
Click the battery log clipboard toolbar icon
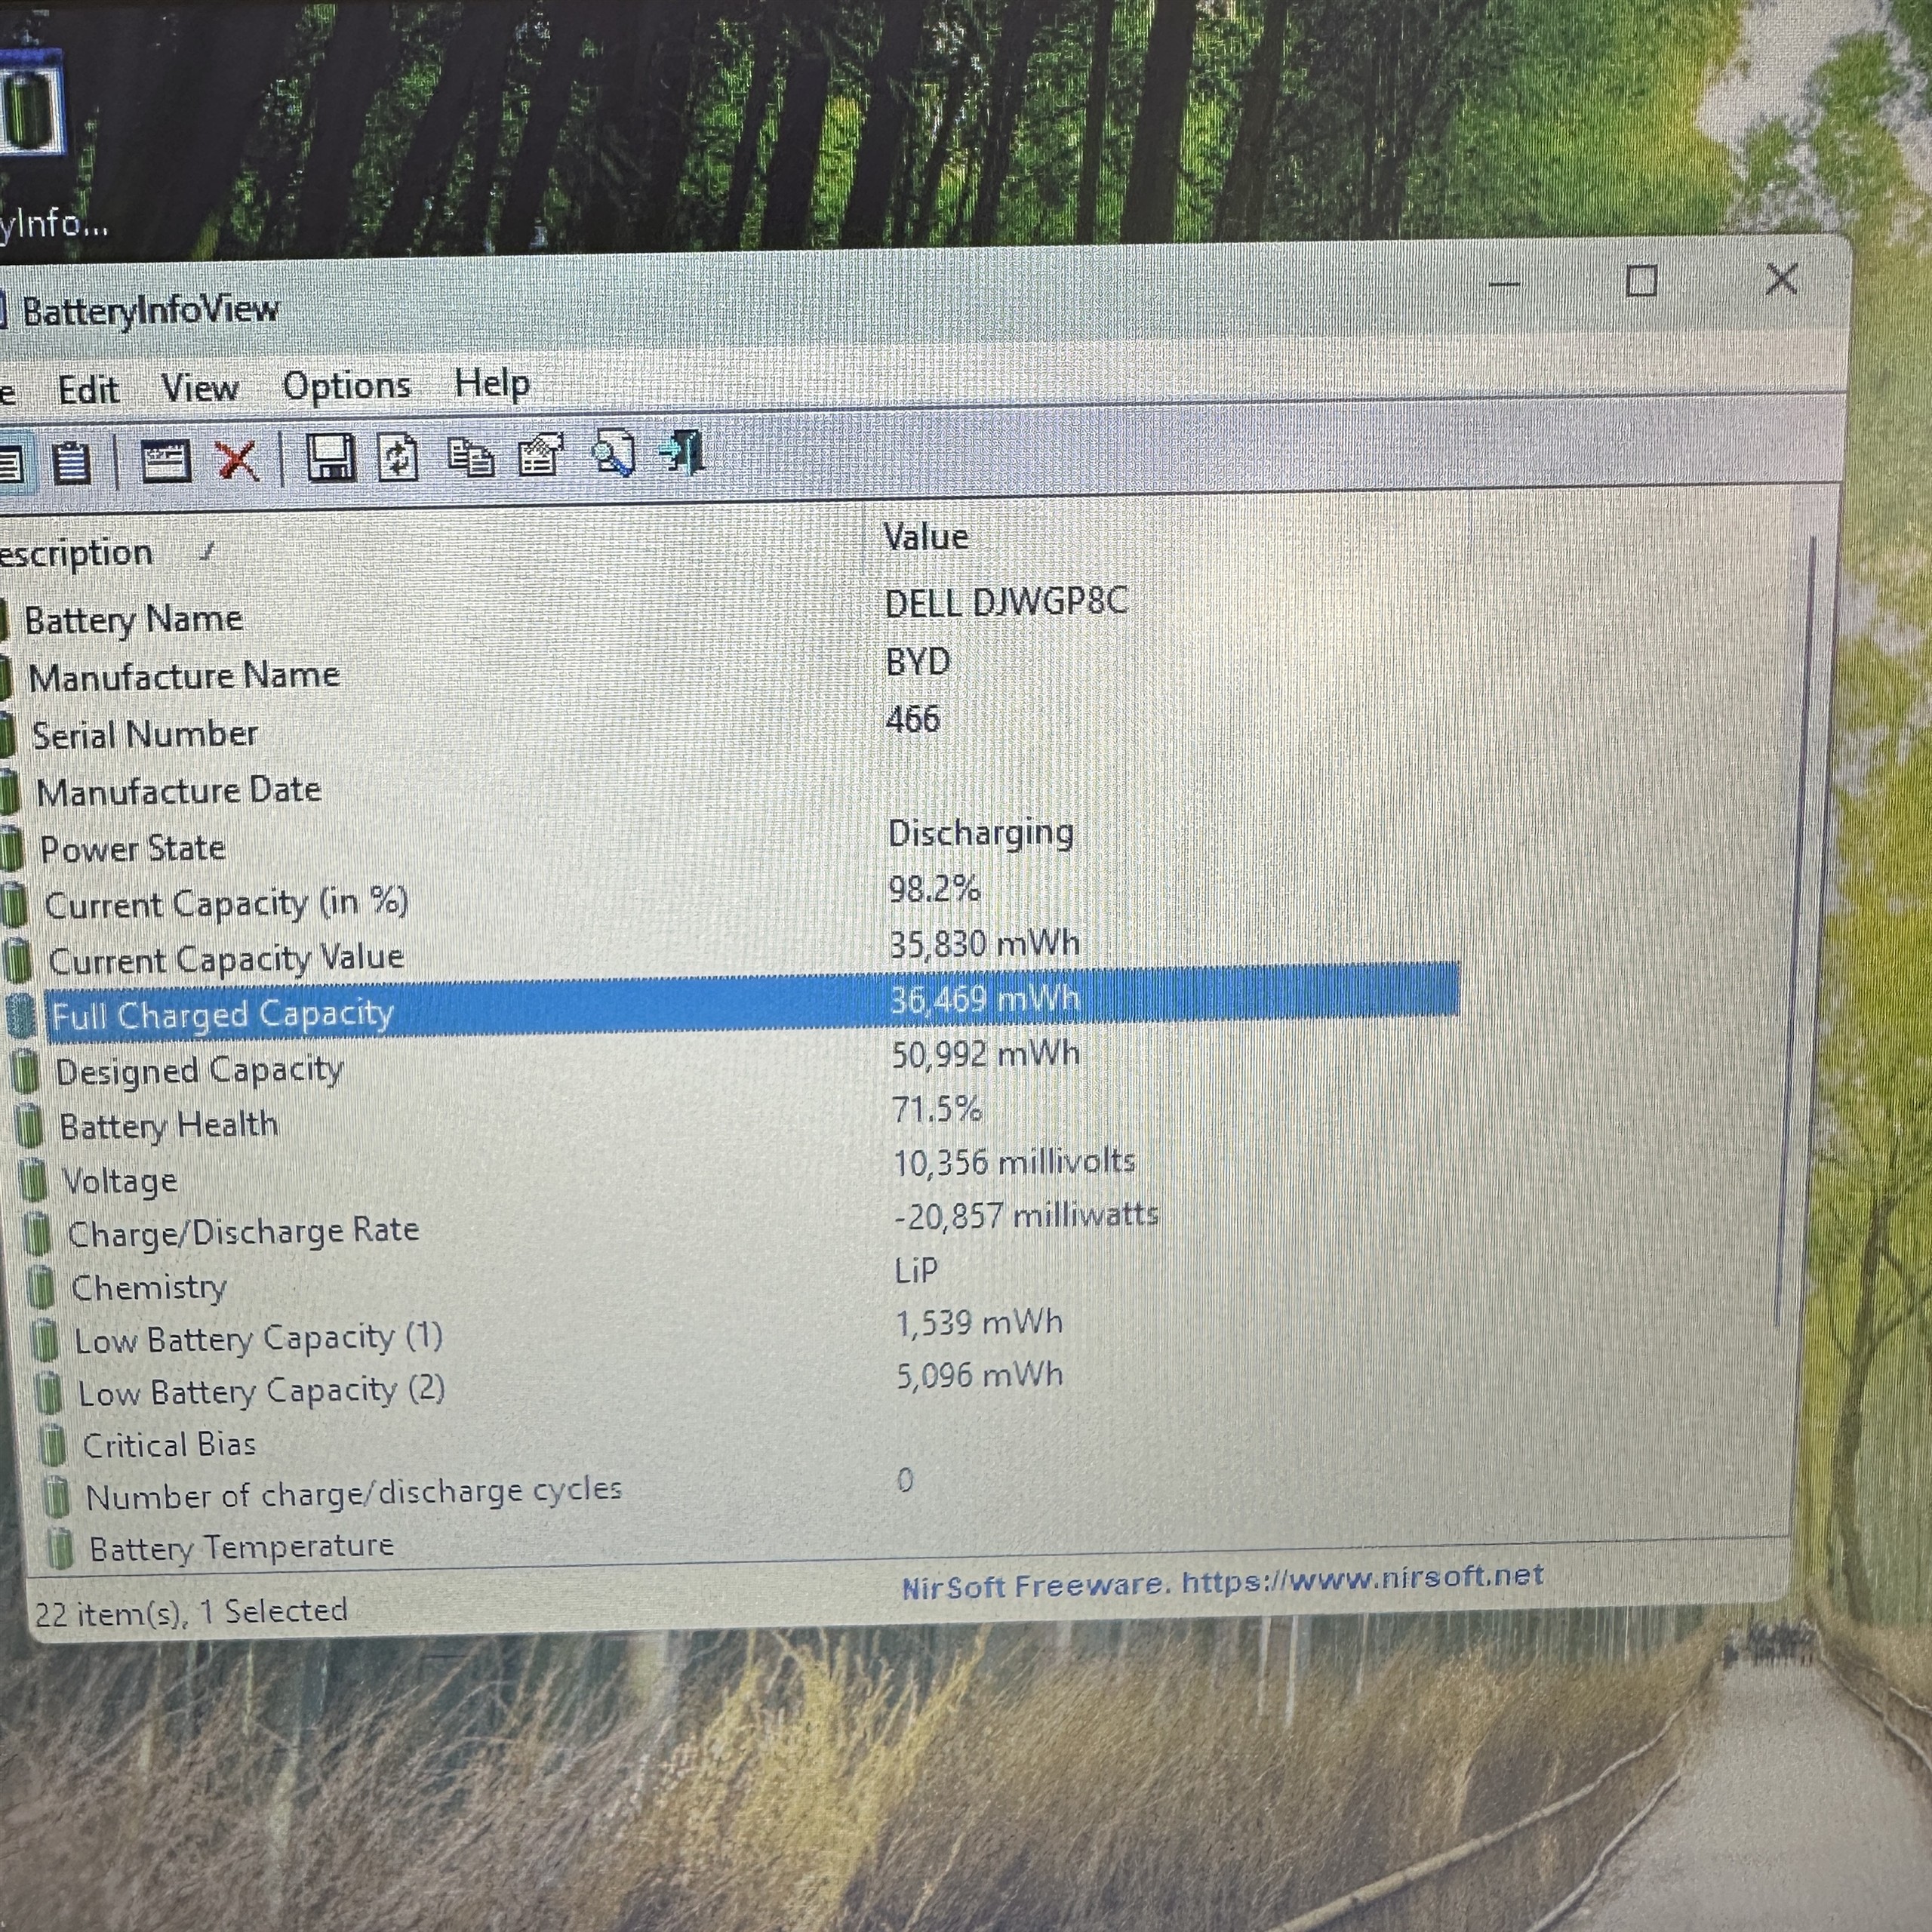pos(72,464)
